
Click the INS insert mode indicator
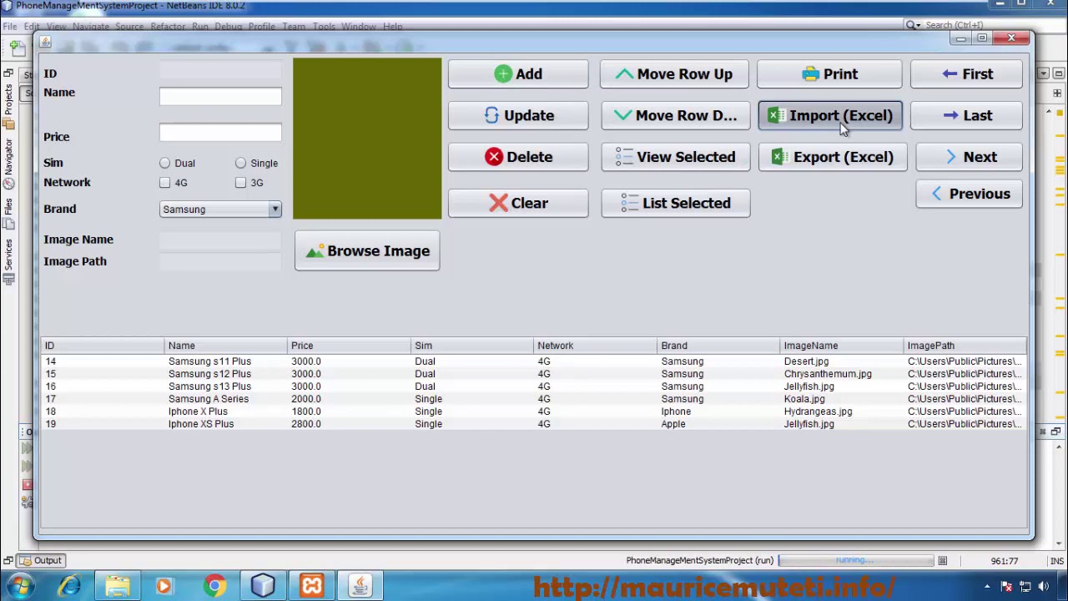[x=1056, y=561]
